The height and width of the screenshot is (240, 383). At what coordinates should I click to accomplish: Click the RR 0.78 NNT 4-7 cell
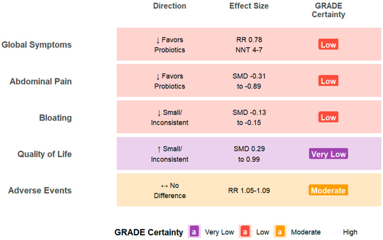tap(249, 45)
